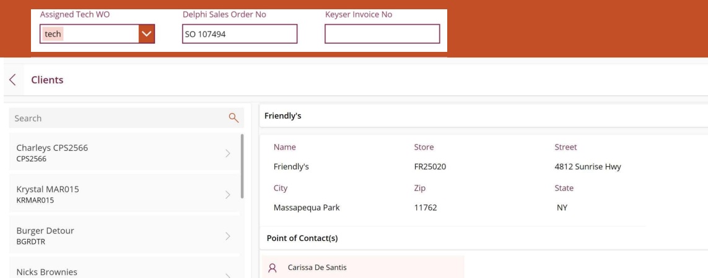Viewport: 708px width, 278px height.
Task: Select the Krystal MAR015 client name
Action: (x=48, y=189)
